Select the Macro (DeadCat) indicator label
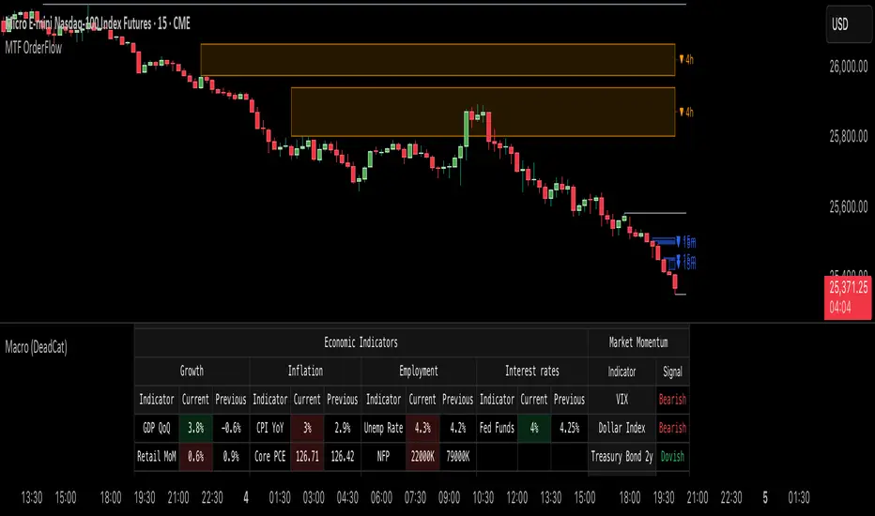The height and width of the screenshot is (516, 875). [x=36, y=346]
